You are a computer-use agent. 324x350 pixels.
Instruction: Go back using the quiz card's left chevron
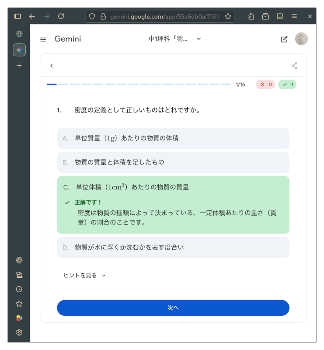pos(52,66)
